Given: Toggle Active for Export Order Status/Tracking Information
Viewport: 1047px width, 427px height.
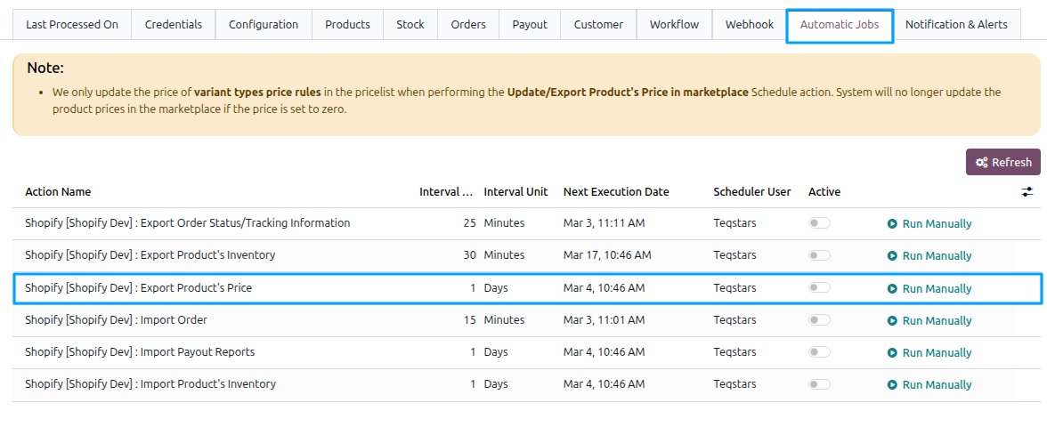Looking at the screenshot, I should [x=819, y=222].
